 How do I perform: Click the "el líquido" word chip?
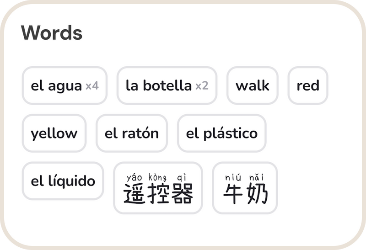[63, 181]
